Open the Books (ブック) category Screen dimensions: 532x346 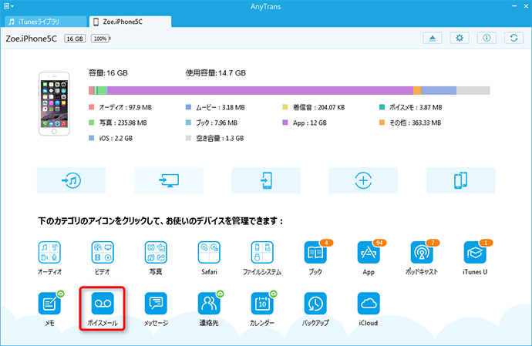[x=315, y=253]
